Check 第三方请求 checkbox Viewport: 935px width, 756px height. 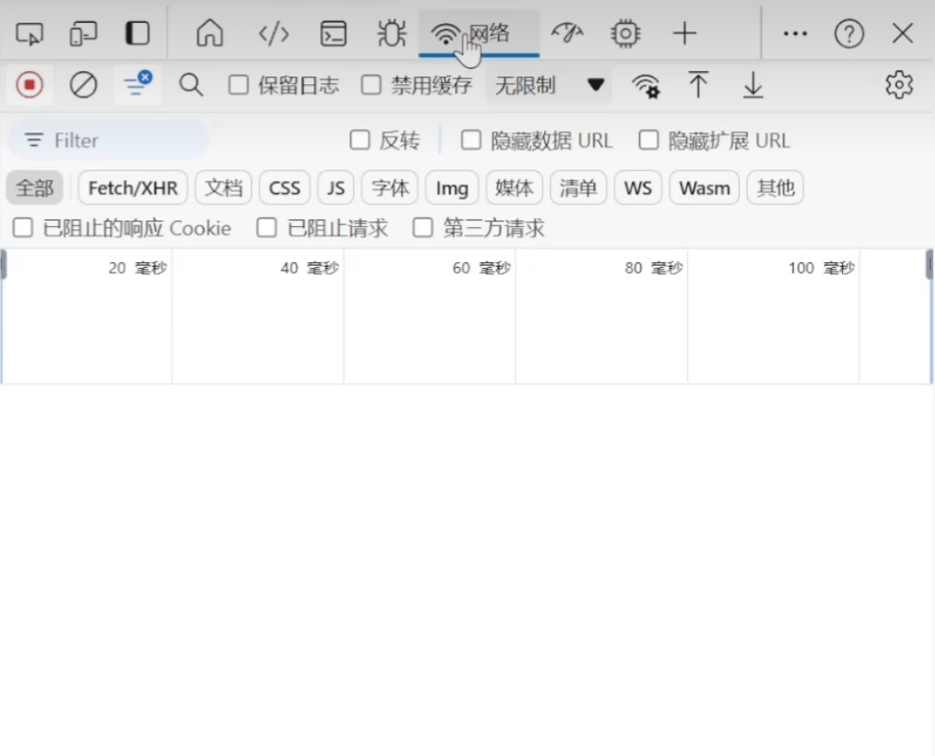pyautogui.click(x=423, y=227)
